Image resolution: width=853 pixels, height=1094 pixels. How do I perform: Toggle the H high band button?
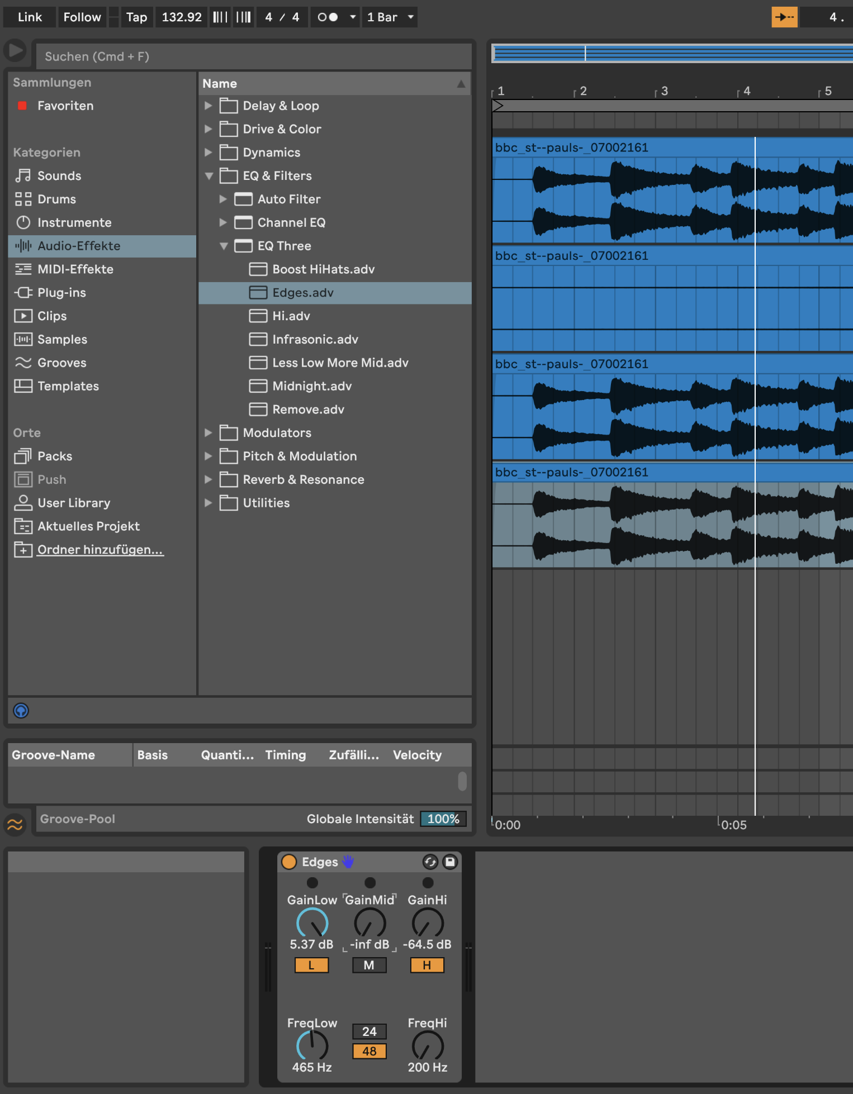427,965
